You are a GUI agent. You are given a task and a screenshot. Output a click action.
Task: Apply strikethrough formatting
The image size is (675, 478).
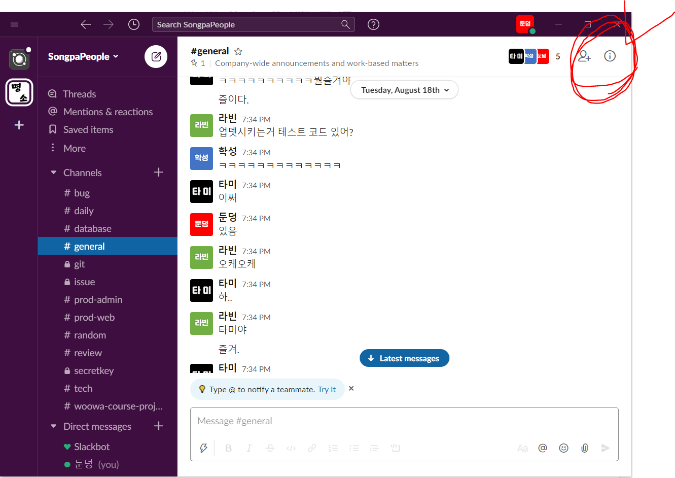pos(270,448)
